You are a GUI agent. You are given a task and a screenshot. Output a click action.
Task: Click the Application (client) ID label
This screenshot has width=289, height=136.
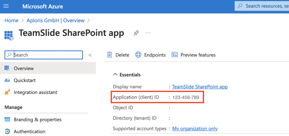(136, 97)
